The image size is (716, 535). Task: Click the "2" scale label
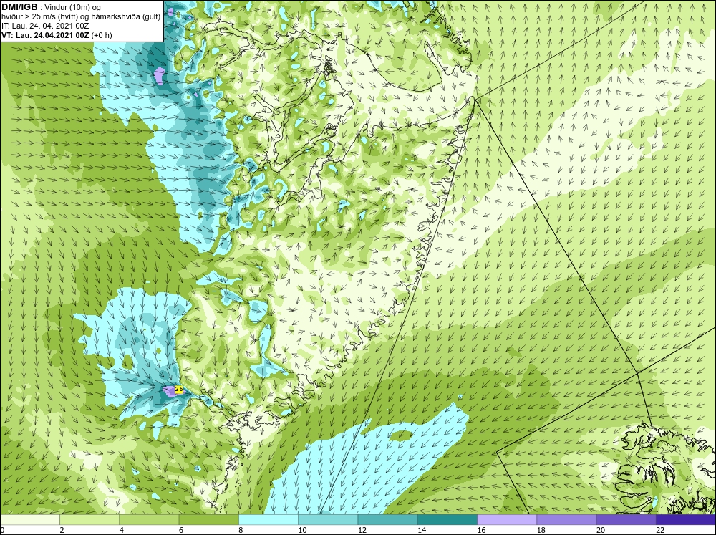(x=62, y=530)
